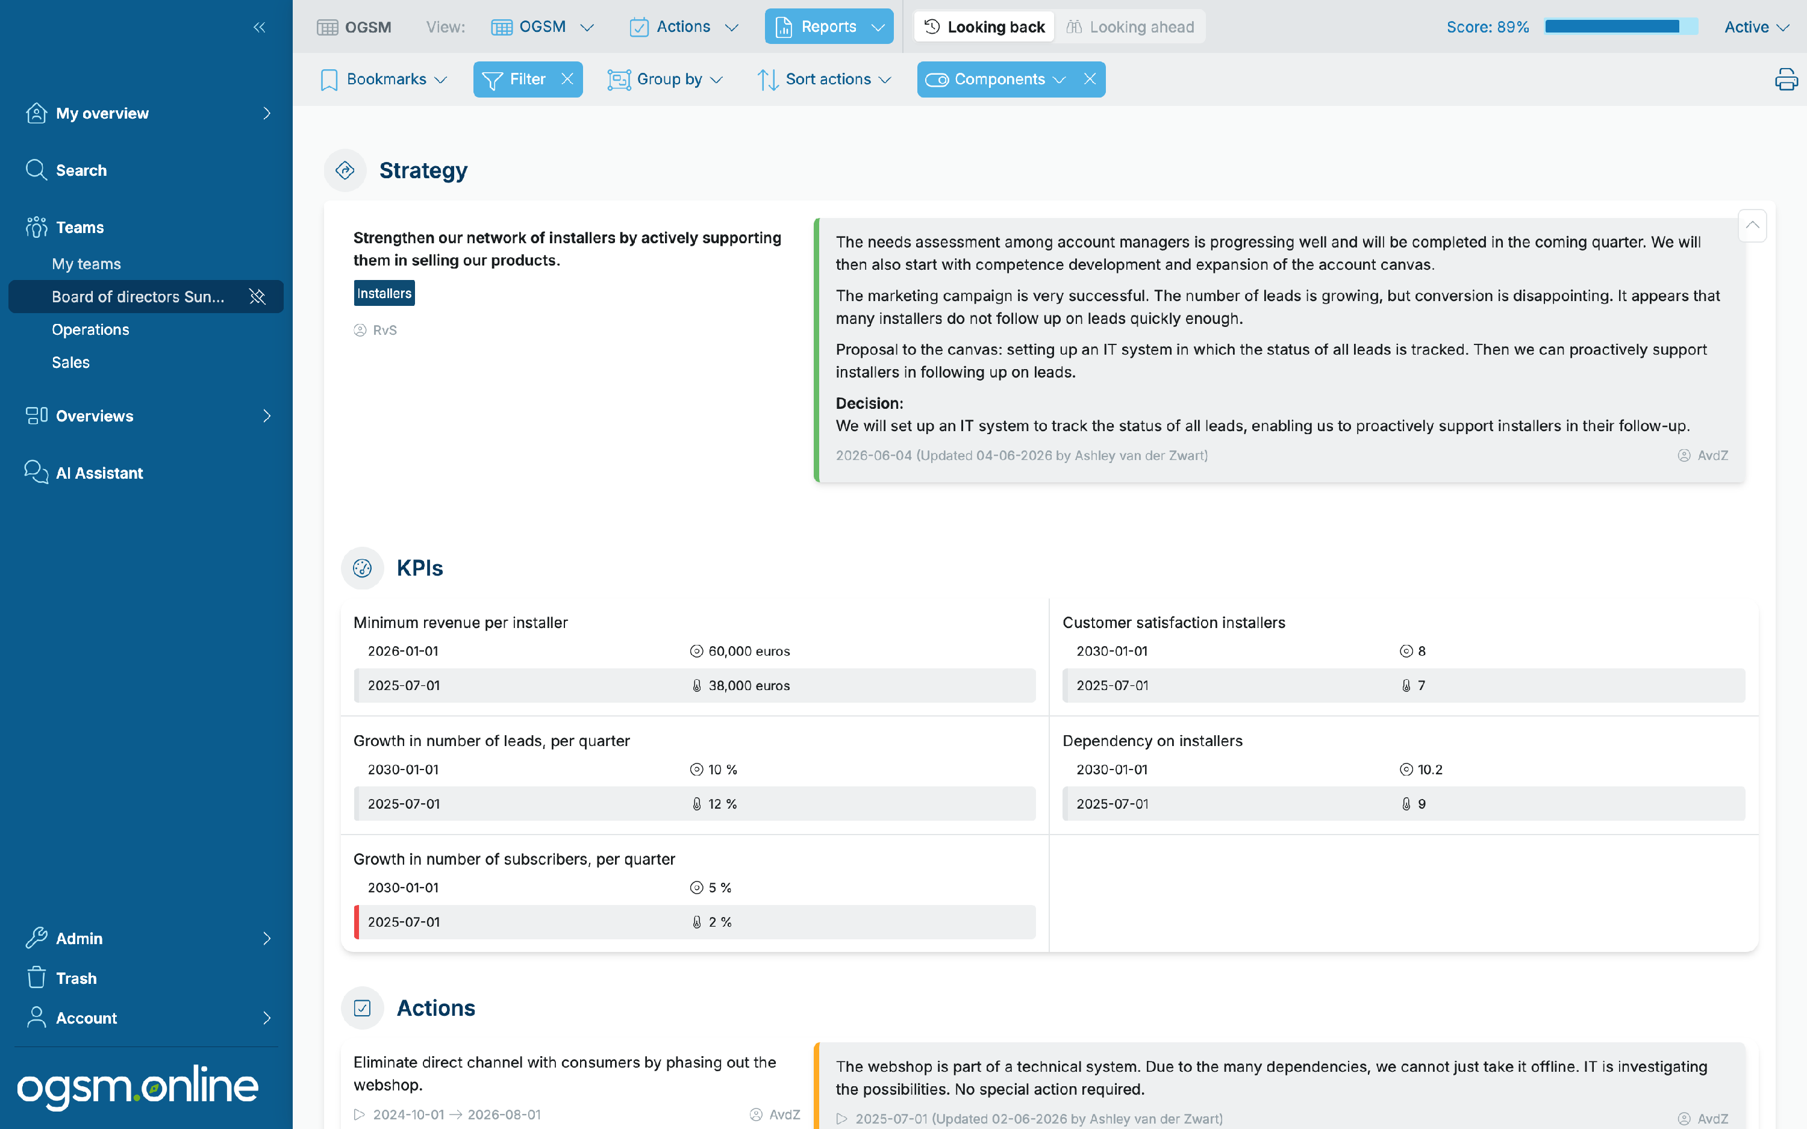The height and width of the screenshot is (1129, 1807).
Task: Switch to Looking back mode
Action: (x=984, y=27)
